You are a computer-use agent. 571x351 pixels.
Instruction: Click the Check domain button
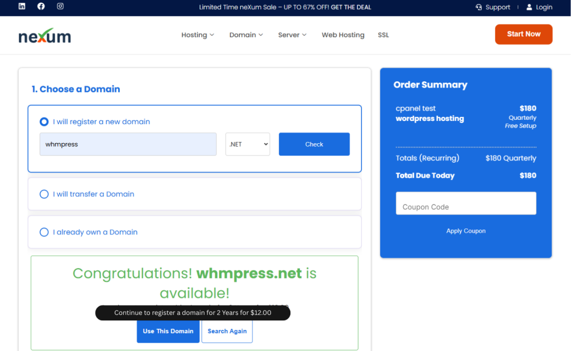pyautogui.click(x=314, y=144)
